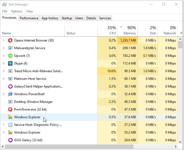184x150 pixels.
Task: Select the Desktop Window Manager process name
Action: [x=33, y=102]
